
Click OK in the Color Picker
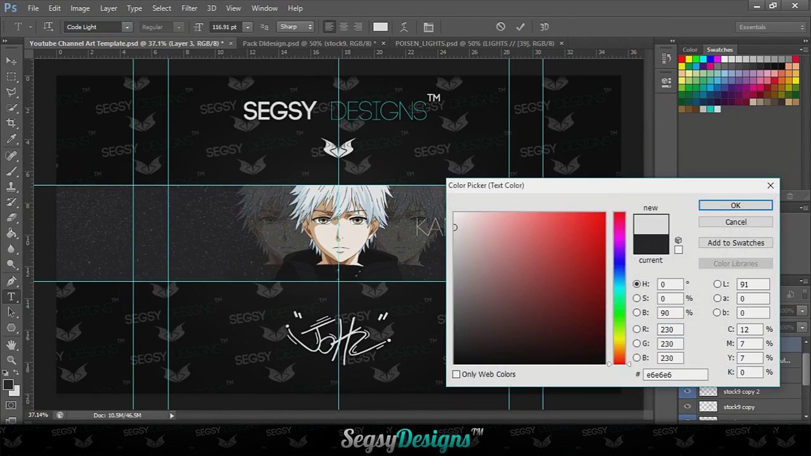pyautogui.click(x=736, y=205)
